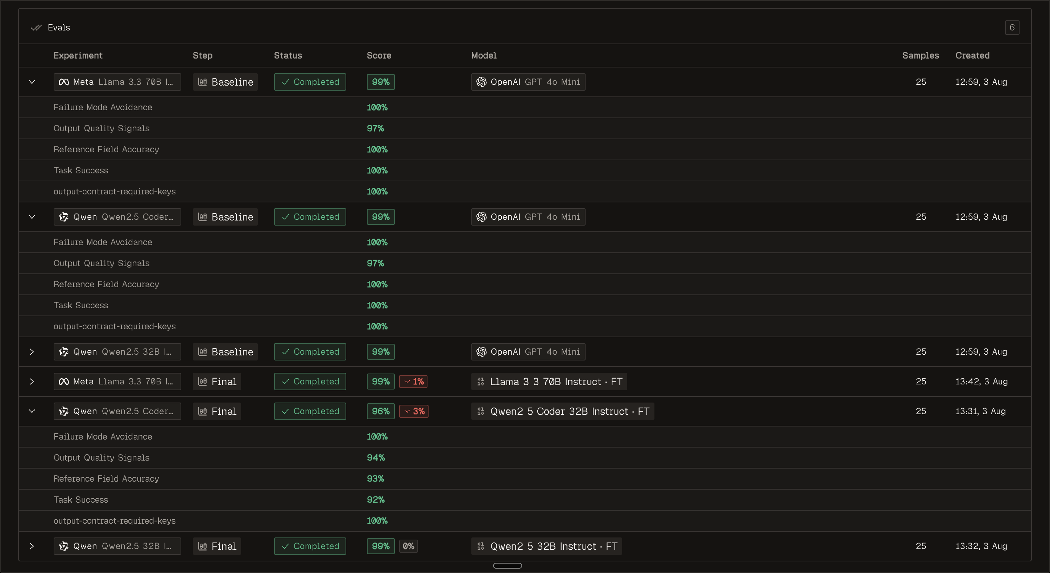Expand the Qwen2.5 32B Baseline row
Viewport: 1050px width, 573px height.
pos(32,352)
